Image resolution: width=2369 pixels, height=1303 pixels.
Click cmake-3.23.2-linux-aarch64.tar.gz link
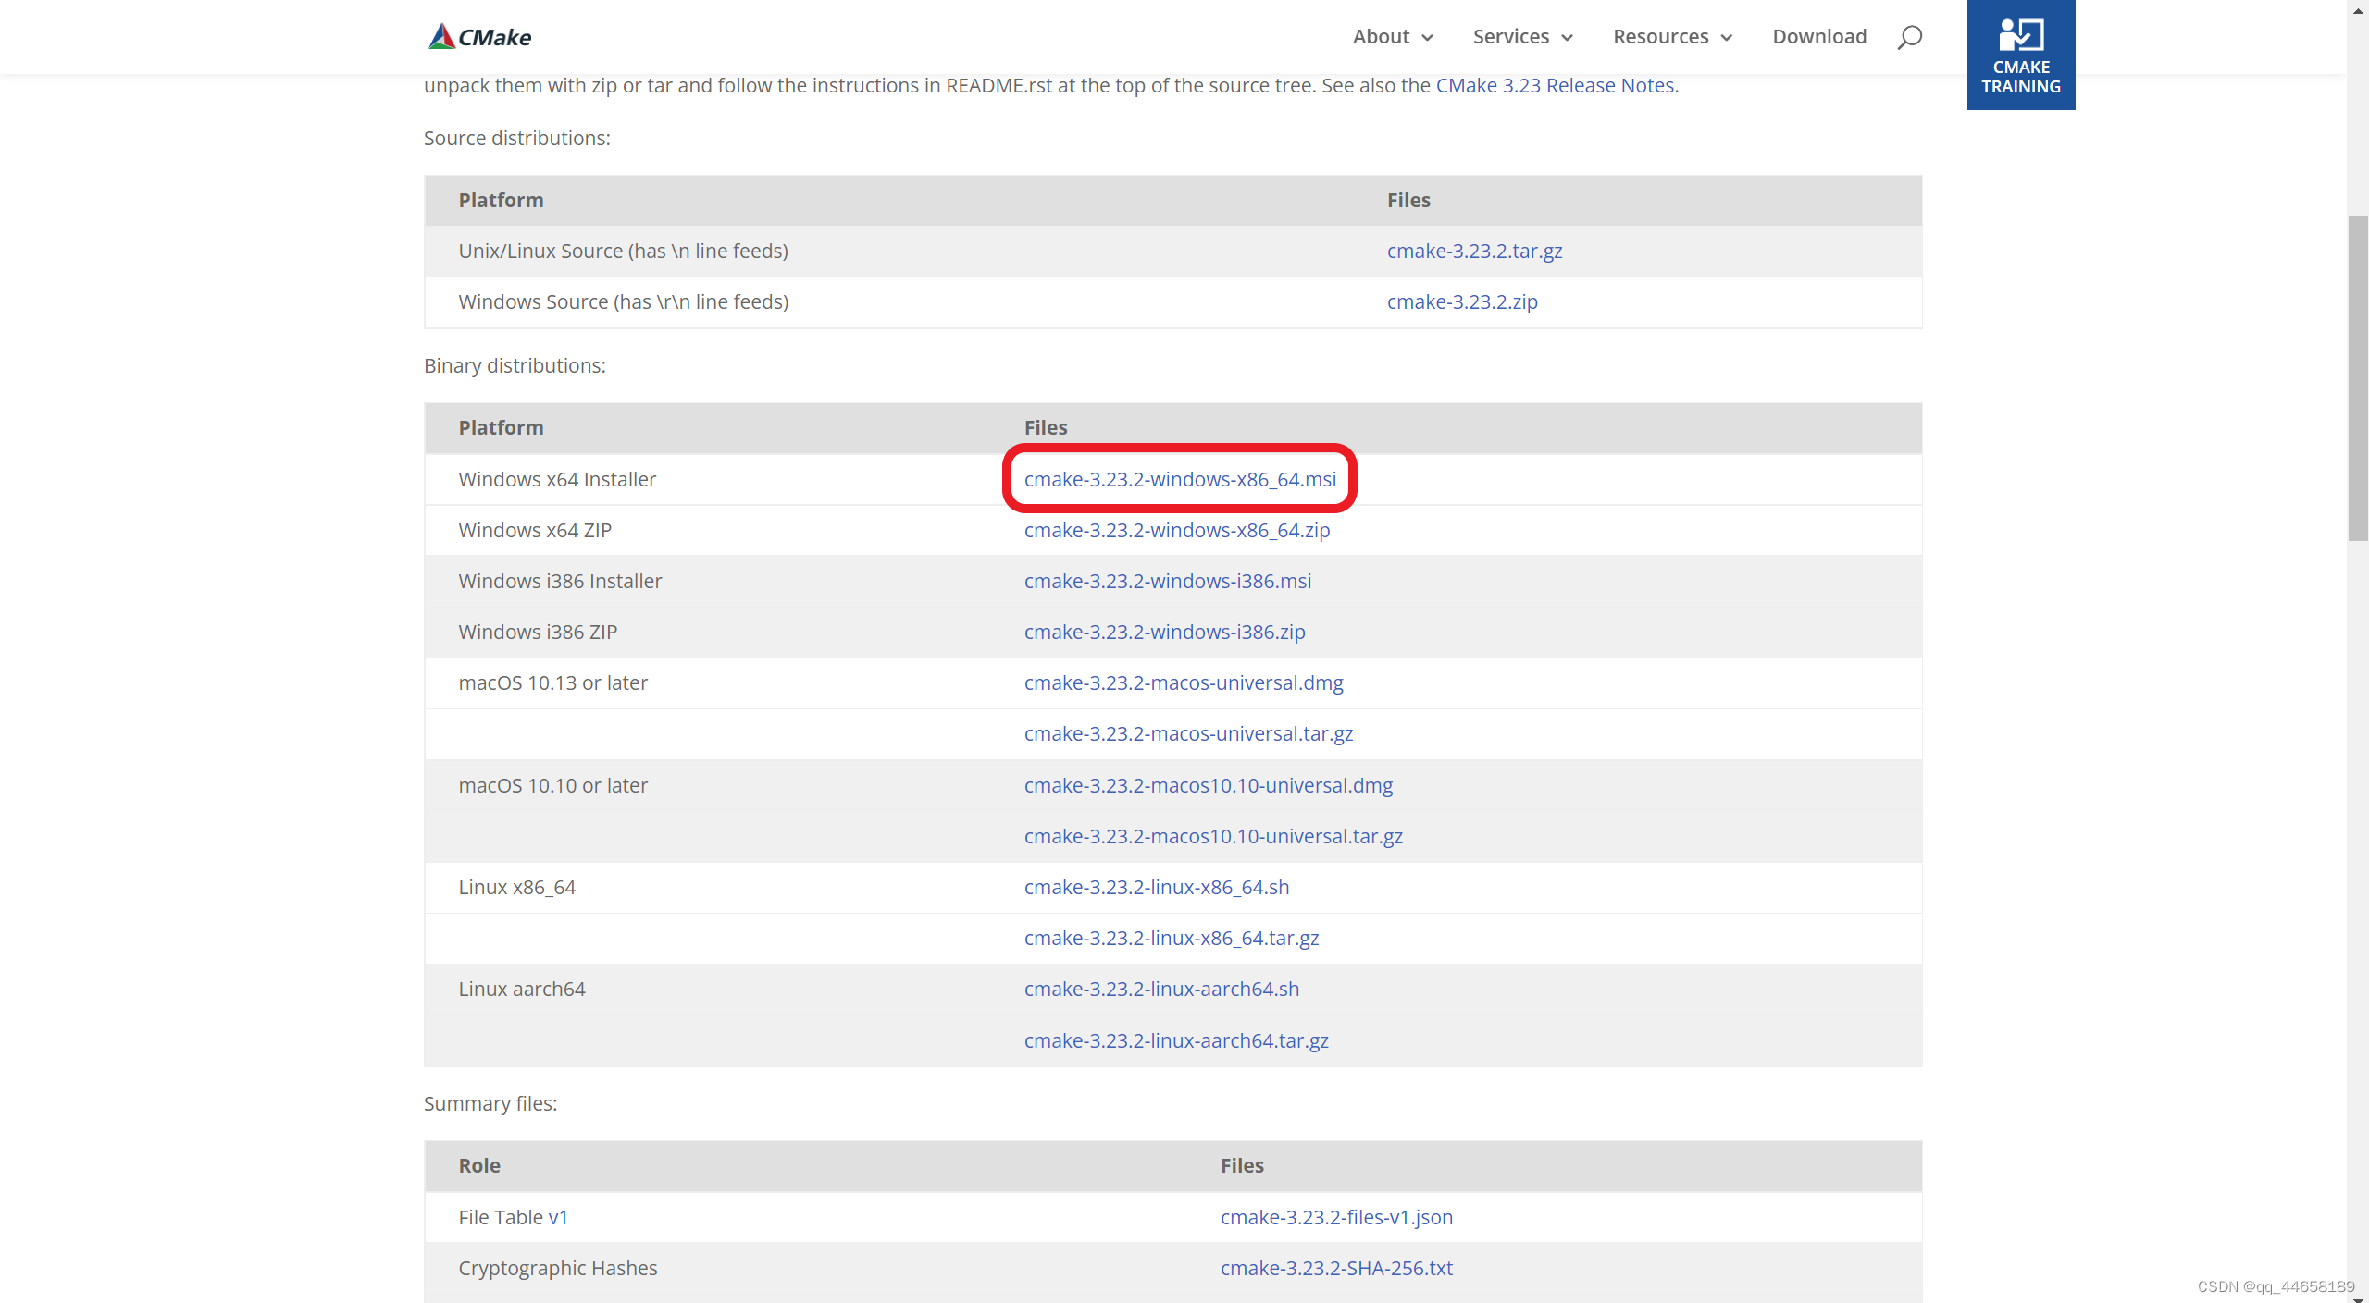1176,1039
